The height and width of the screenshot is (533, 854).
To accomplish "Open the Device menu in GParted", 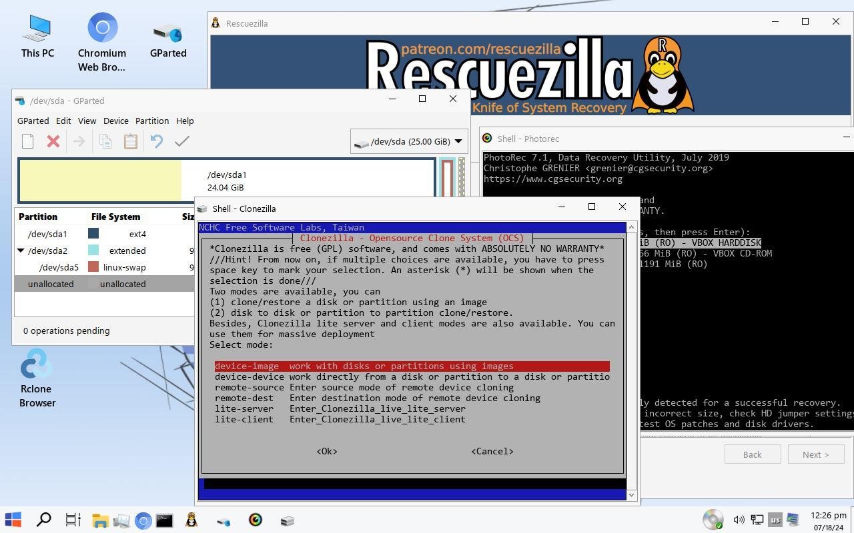I will (115, 121).
